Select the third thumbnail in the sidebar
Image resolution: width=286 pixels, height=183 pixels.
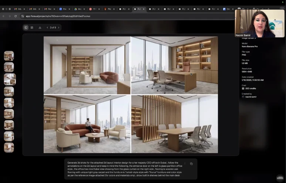pyautogui.click(x=10, y=79)
